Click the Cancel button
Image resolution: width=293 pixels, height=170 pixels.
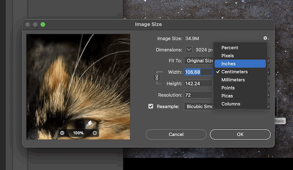(176, 134)
